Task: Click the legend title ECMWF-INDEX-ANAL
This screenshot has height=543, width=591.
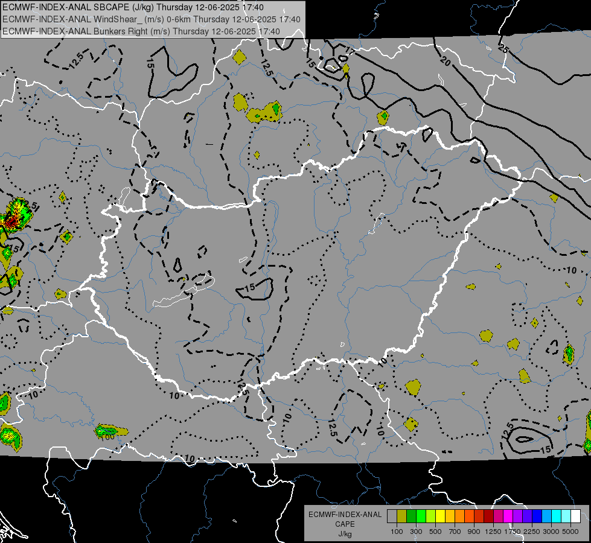Action: 345,515
